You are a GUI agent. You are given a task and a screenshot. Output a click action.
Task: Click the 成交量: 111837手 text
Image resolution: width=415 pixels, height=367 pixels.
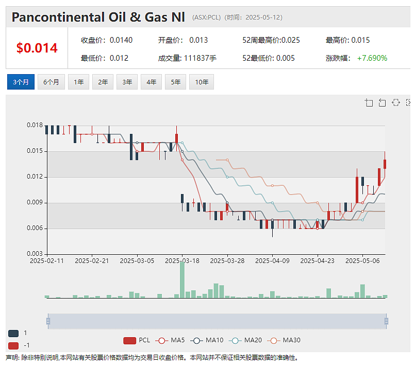187,58
